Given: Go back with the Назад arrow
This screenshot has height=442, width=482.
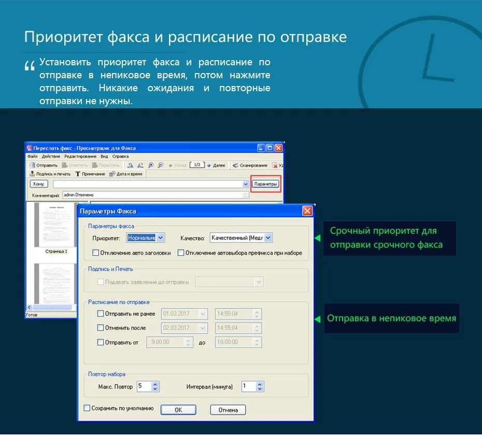Looking at the screenshot, I should click(x=177, y=165).
